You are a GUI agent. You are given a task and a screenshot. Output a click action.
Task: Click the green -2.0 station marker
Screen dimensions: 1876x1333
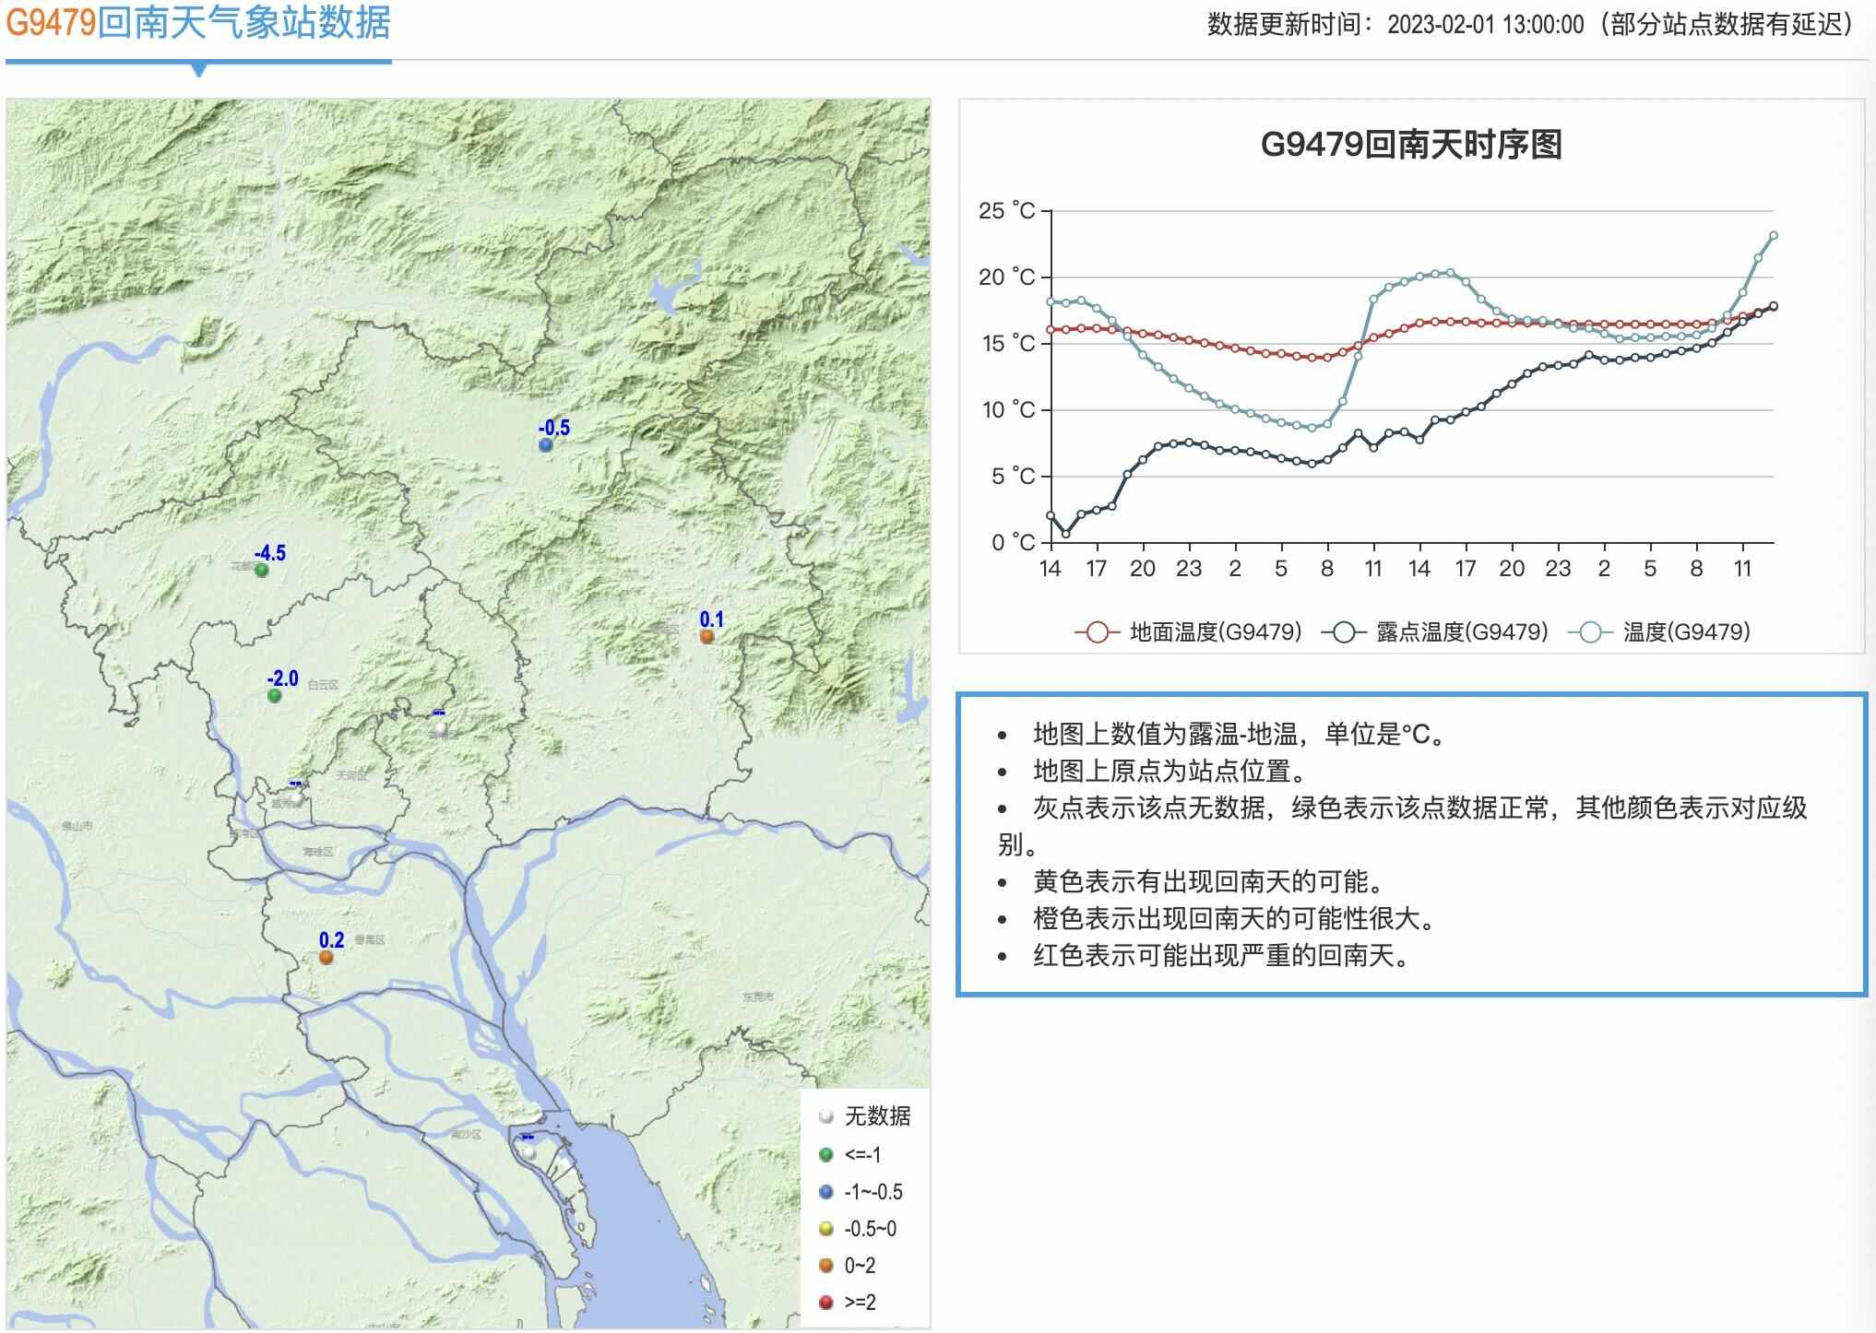[274, 696]
